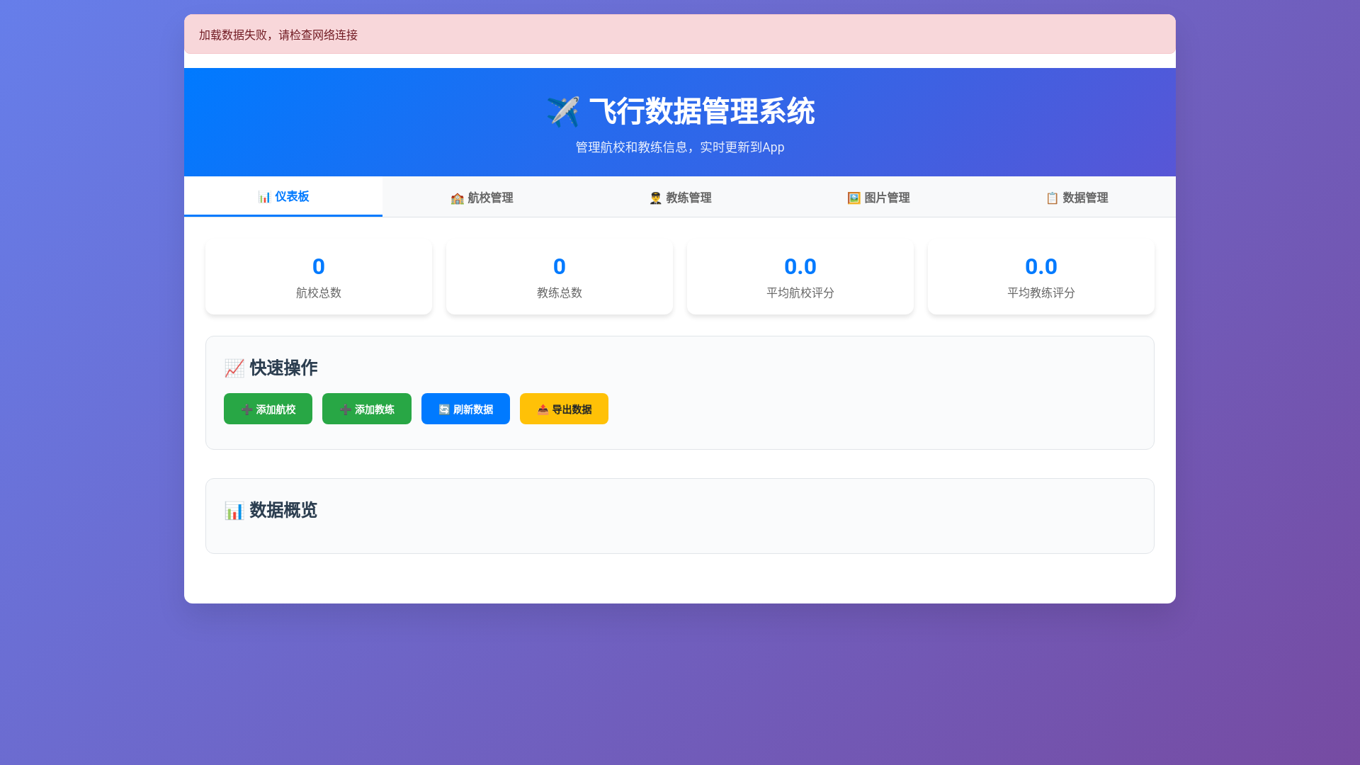The height and width of the screenshot is (765, 1360).
Task: Go to the 图片管理 tab
Action: [878, 198]
